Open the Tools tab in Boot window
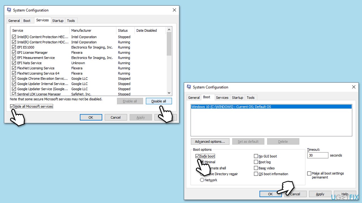Viewport: 362px width, 203px height. 251,98
